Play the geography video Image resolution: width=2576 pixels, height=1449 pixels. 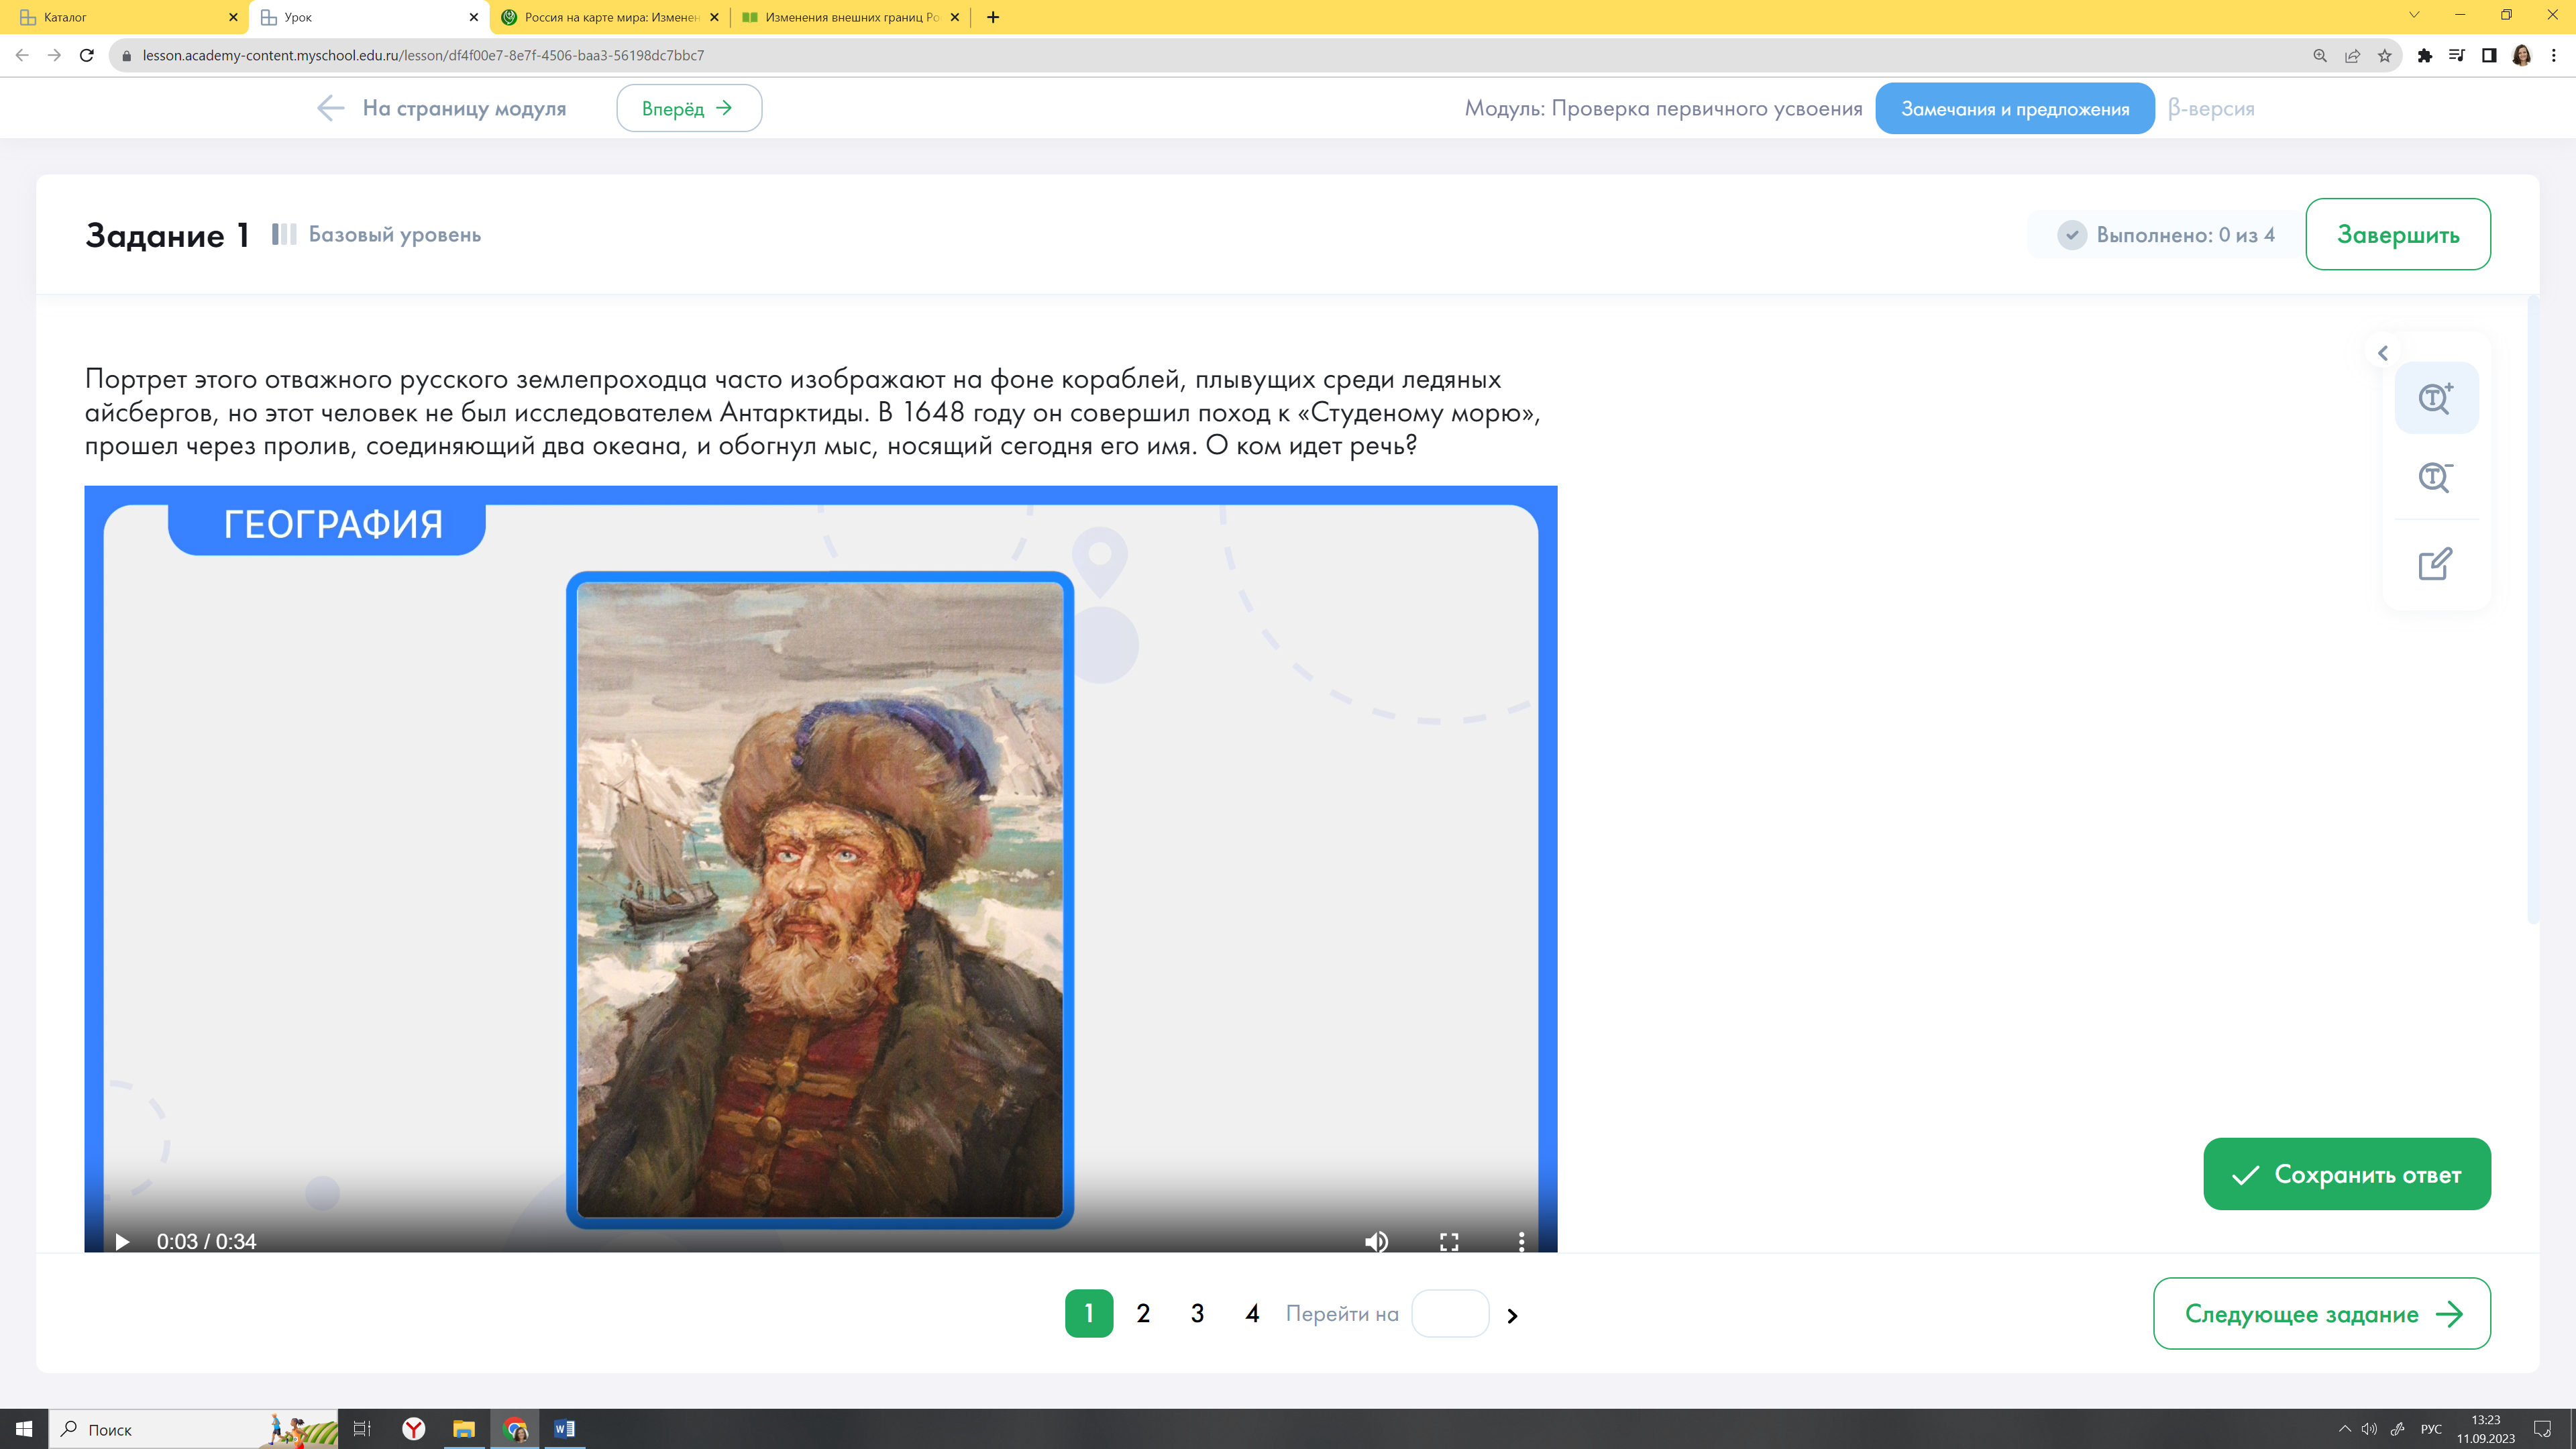pos(122,1241)
